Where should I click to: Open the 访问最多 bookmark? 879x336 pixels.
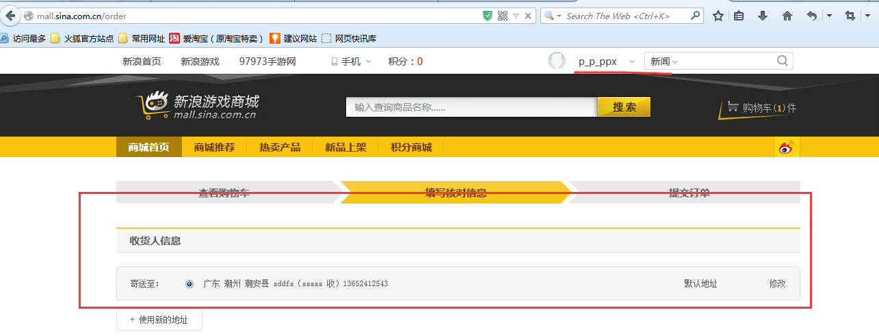pyautogui.click(x=24, y=38)
